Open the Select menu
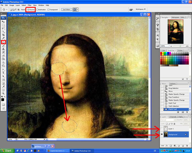 coord(24,5)
